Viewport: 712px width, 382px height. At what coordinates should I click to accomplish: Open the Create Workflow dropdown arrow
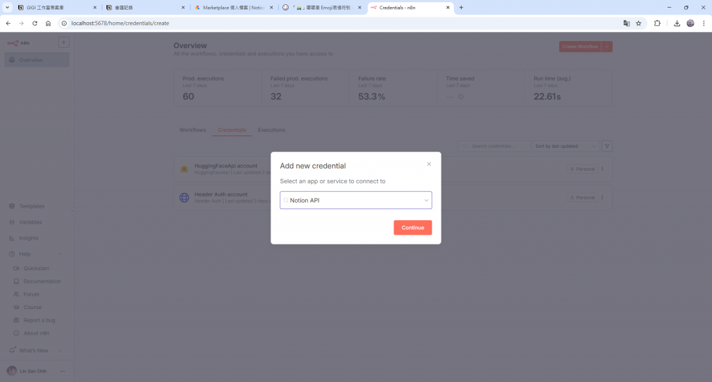pos(607,47)
